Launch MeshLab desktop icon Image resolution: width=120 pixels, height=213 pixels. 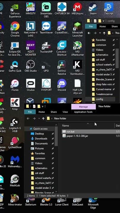(x=15, y=180)
